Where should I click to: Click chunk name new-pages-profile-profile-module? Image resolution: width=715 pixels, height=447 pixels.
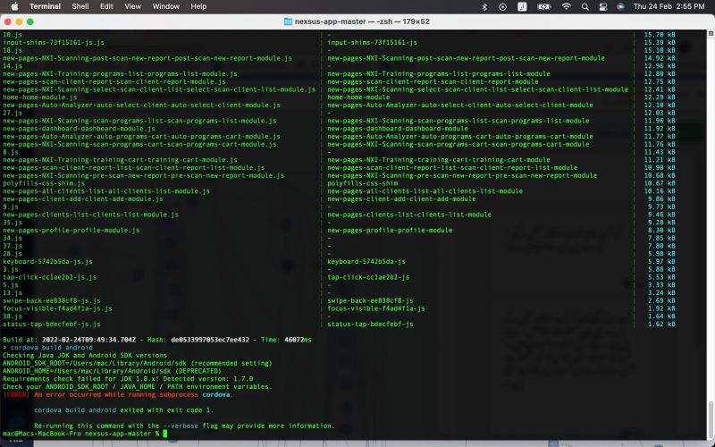(x=390, y=231)
